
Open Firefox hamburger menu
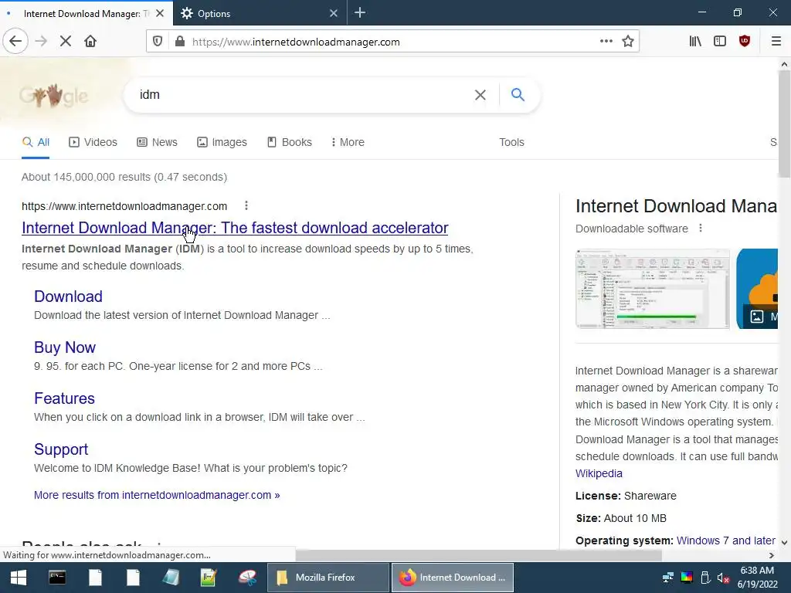click(776, 41)
